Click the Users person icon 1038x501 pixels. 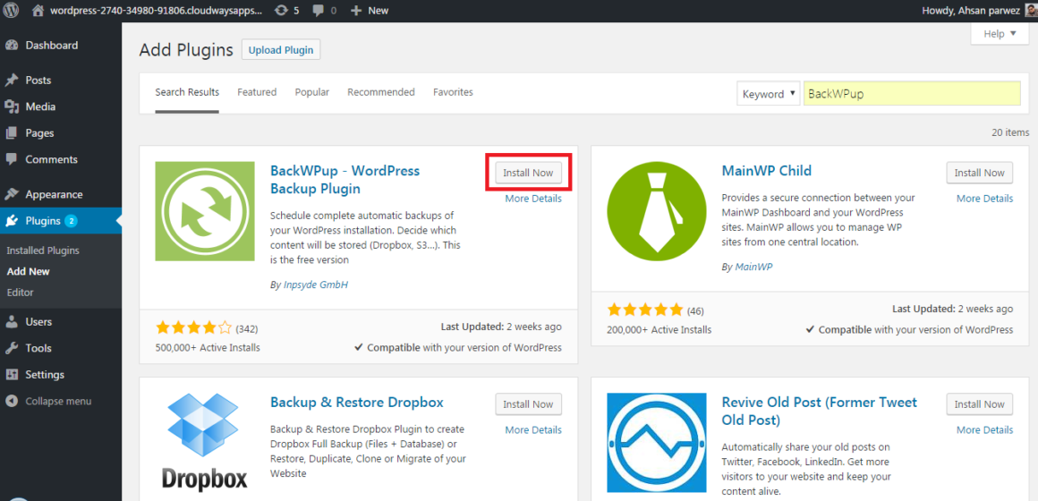pos(12,322)
